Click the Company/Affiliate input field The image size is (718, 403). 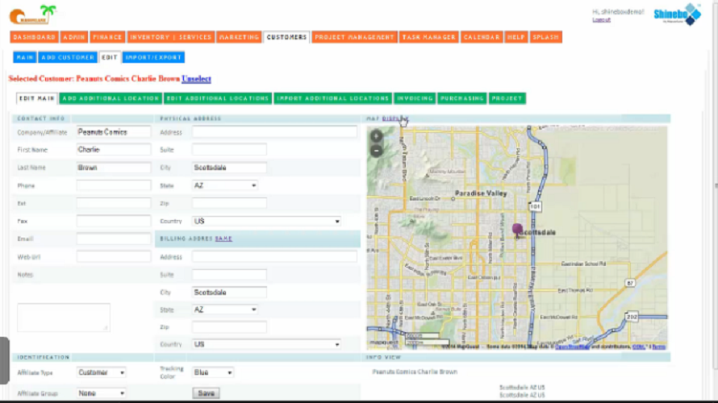click(114, 131)
